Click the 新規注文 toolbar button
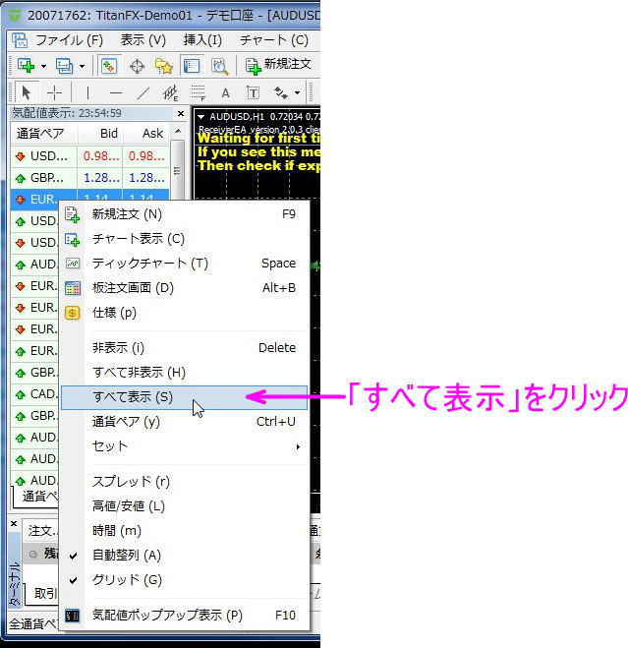628x648 pixels. tap(278, 65)
